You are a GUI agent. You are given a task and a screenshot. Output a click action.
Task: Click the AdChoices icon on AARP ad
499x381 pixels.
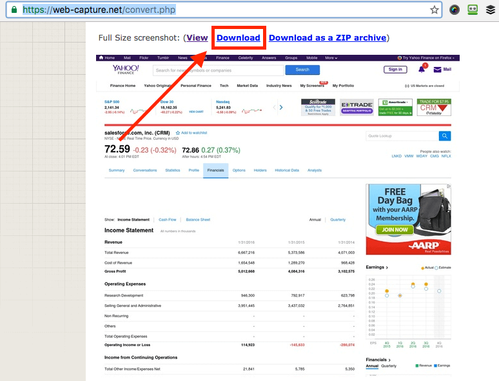(449, 186)
